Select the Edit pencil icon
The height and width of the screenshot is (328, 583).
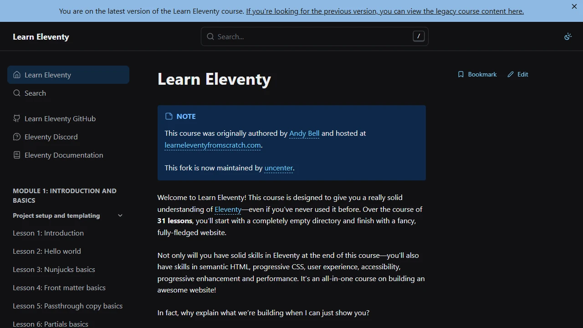tap(510, 74)
